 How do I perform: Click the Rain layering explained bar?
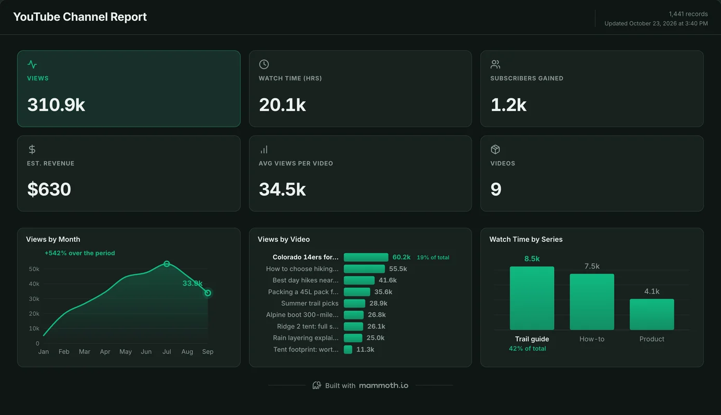click(x=353, y=338)
